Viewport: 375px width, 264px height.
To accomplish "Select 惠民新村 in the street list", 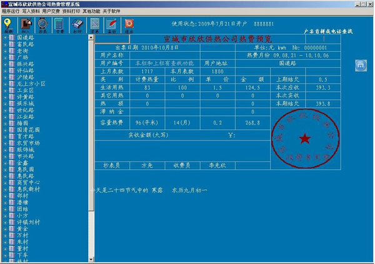I will tap(28, 189).
